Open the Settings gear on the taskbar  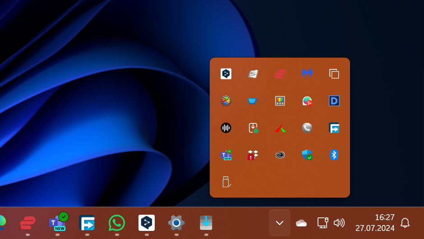[176, 223]
